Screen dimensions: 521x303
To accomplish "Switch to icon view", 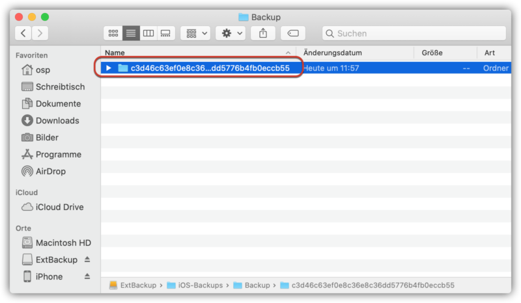I will 113,33.
